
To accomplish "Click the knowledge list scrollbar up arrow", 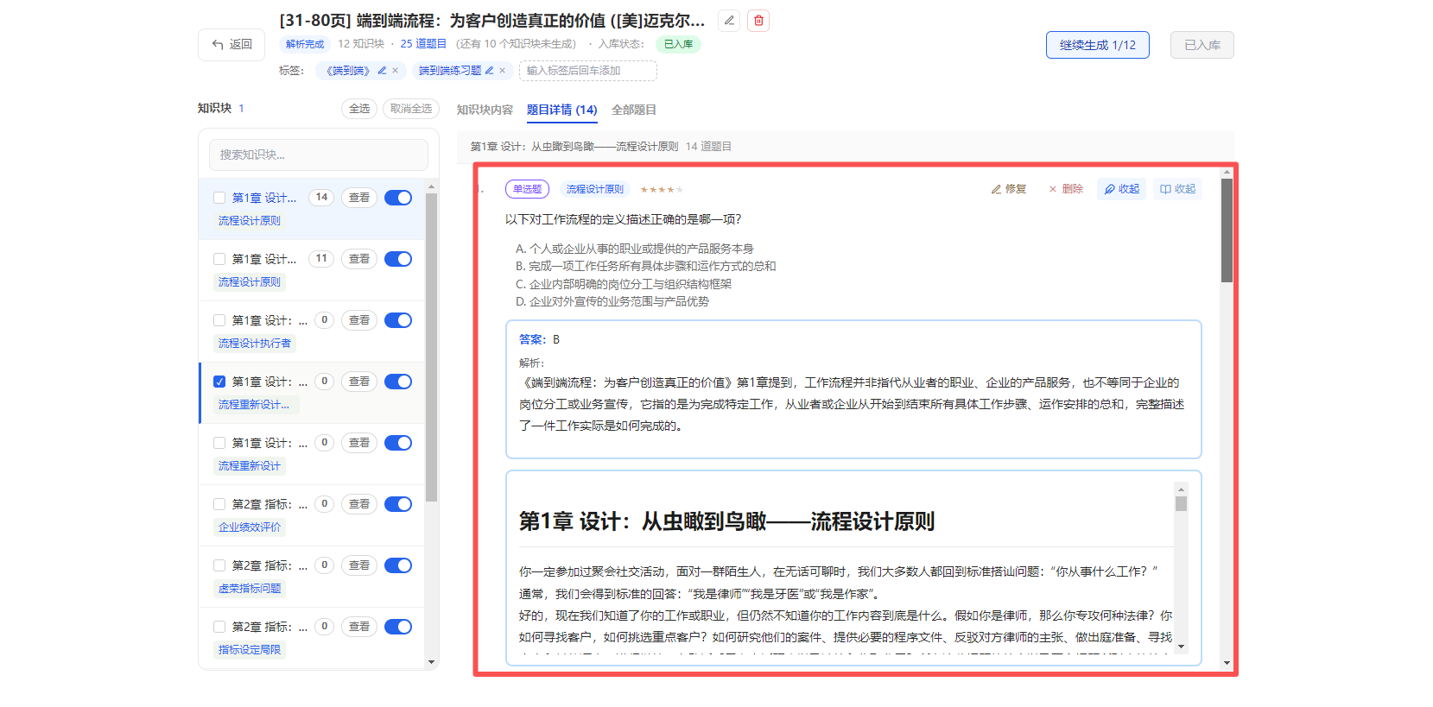I will pyautogui.click(x=432, y=187).
